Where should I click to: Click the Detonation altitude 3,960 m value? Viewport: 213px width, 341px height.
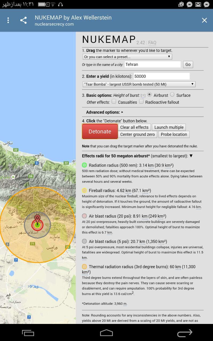pyautogui.click(x=118, y=304)
